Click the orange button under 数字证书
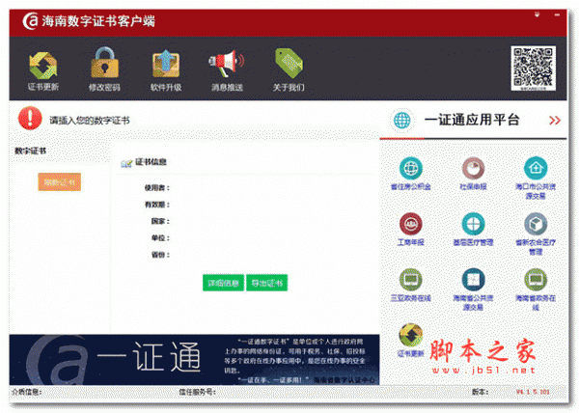Image resolution: width=579 pixels, height=413 pixels. 59,182
